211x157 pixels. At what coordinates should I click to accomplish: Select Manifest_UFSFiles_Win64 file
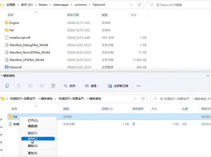coord(27,60)
